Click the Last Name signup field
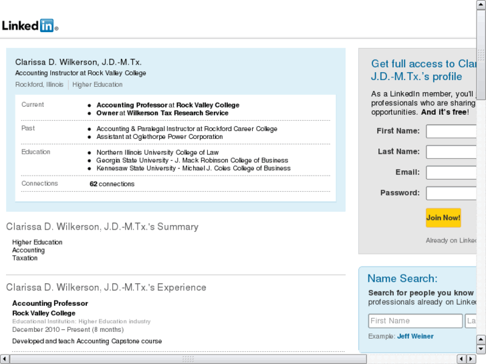The width and height of the screenshot is (486, 364). coord(451,152)
